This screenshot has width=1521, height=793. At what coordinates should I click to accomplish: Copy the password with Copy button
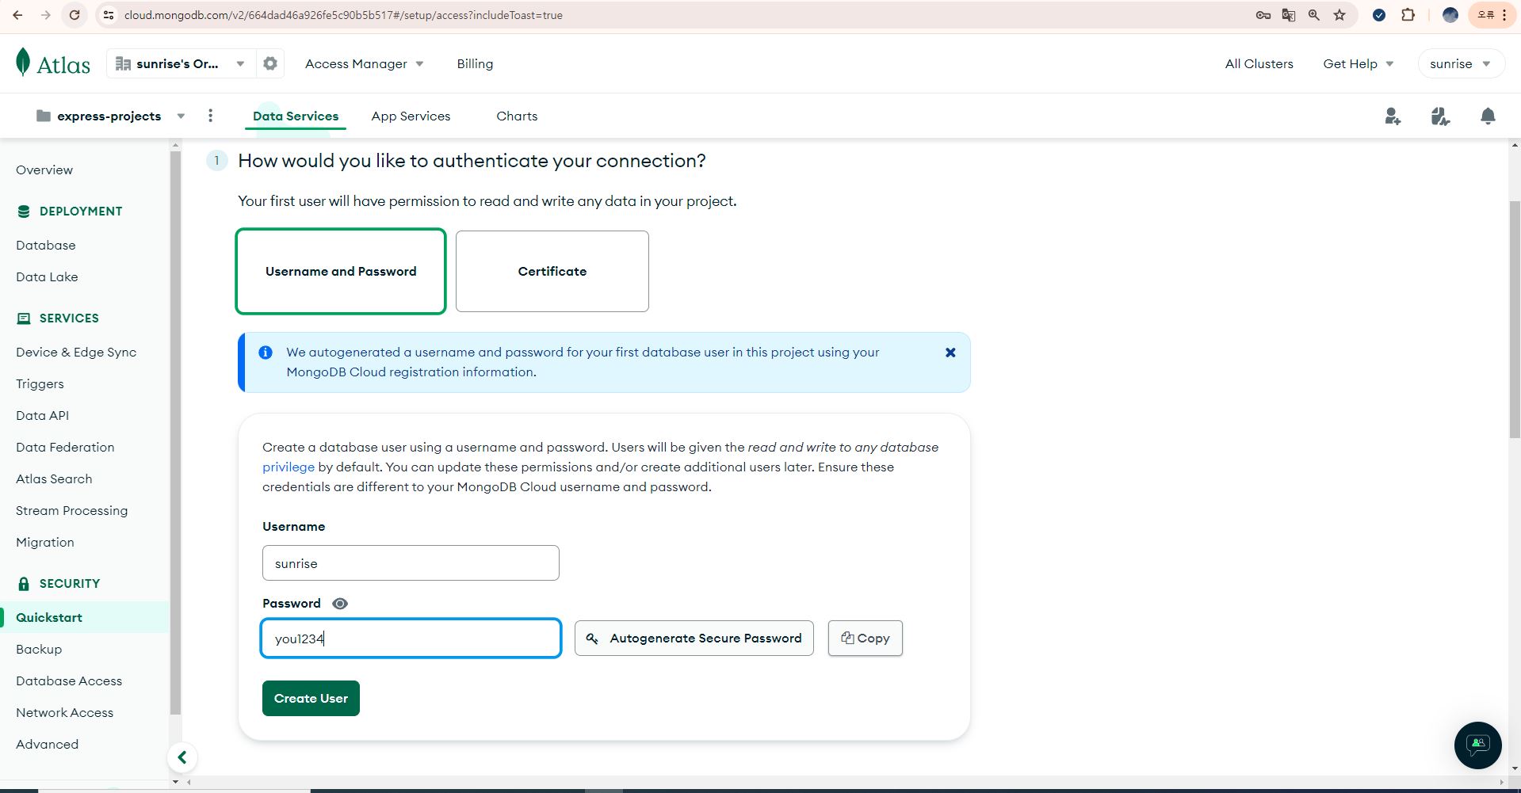click(x=866, y=638)
